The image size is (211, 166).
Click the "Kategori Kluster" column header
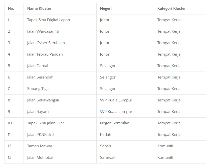pyautogui.click(x=171, y=8)
